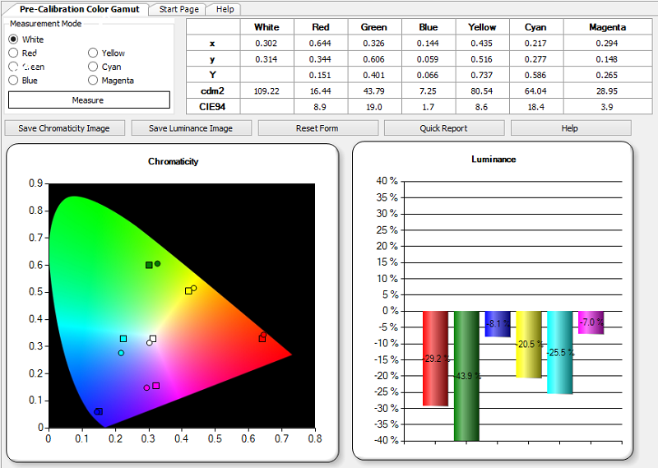Save the chromaticity image

[x=65, y=128]
